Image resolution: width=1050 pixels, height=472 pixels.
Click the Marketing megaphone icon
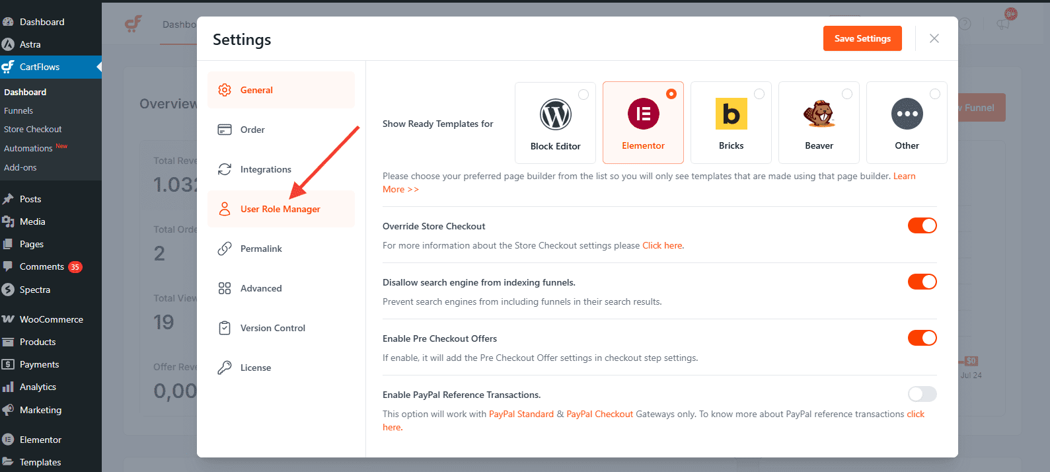coord(8,410)
